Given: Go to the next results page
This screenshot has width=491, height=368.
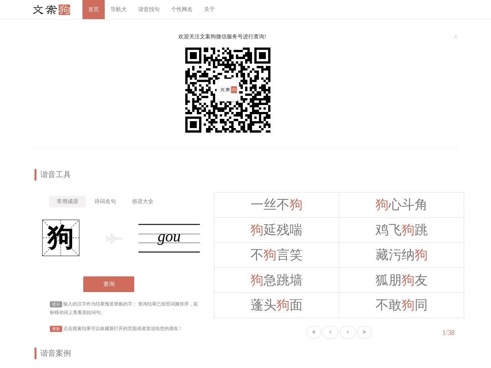Looking at the screenshot, I should [x=348, y=332].
